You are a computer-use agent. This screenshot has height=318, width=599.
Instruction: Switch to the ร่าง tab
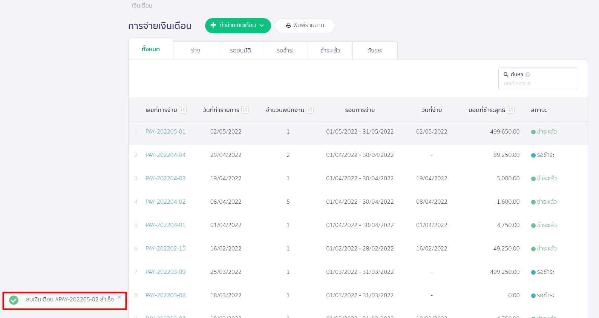pyautogui.click(x=195, y=51)
